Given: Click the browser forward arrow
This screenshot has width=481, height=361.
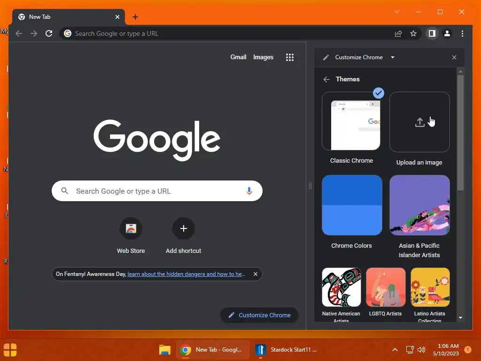Looking at the screenshot, I should (34, 33).
